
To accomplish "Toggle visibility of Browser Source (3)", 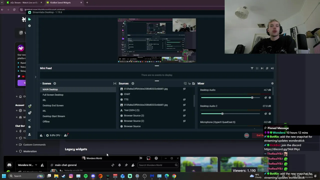I will click(x=184, y=115).
